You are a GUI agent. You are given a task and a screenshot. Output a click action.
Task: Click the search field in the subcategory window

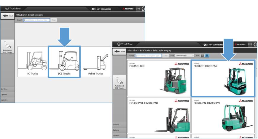(148, 56)
